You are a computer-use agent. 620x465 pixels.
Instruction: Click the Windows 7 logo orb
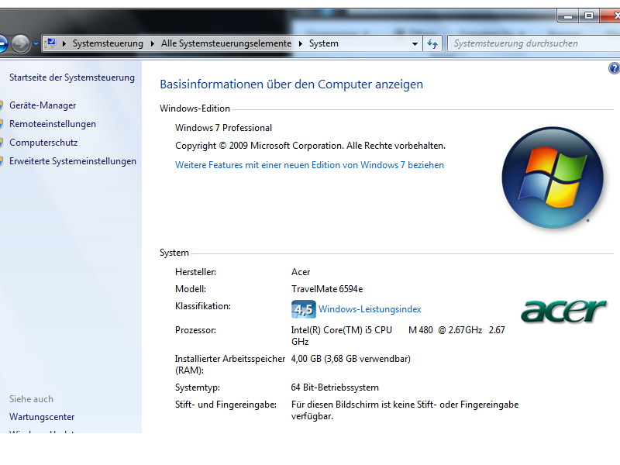(553, 177)
